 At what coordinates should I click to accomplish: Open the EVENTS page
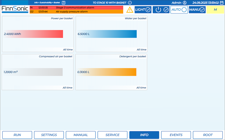point(176,135)
